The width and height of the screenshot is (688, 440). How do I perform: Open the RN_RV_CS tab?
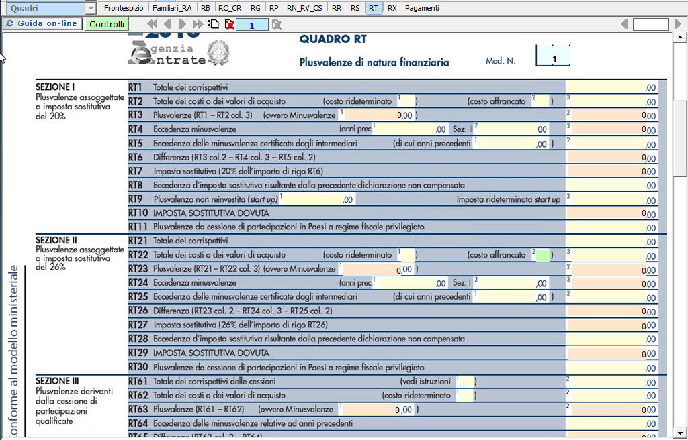pyautogui.click(x=304, y=8)
